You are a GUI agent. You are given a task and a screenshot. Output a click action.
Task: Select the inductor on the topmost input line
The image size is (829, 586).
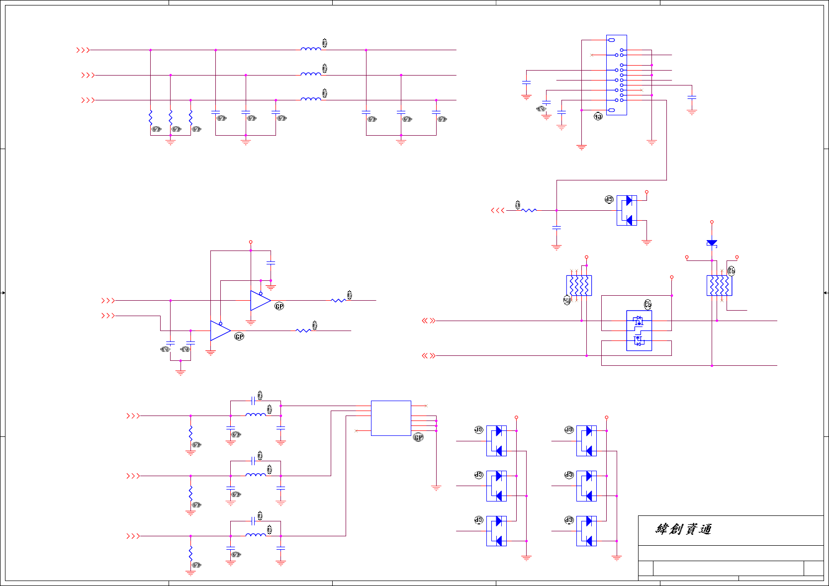click(311, 49)
